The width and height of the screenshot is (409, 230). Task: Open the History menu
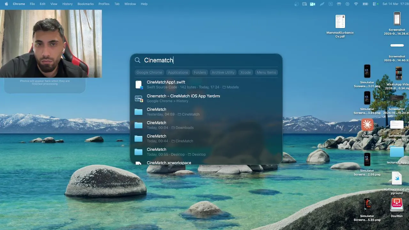[67, 4]
